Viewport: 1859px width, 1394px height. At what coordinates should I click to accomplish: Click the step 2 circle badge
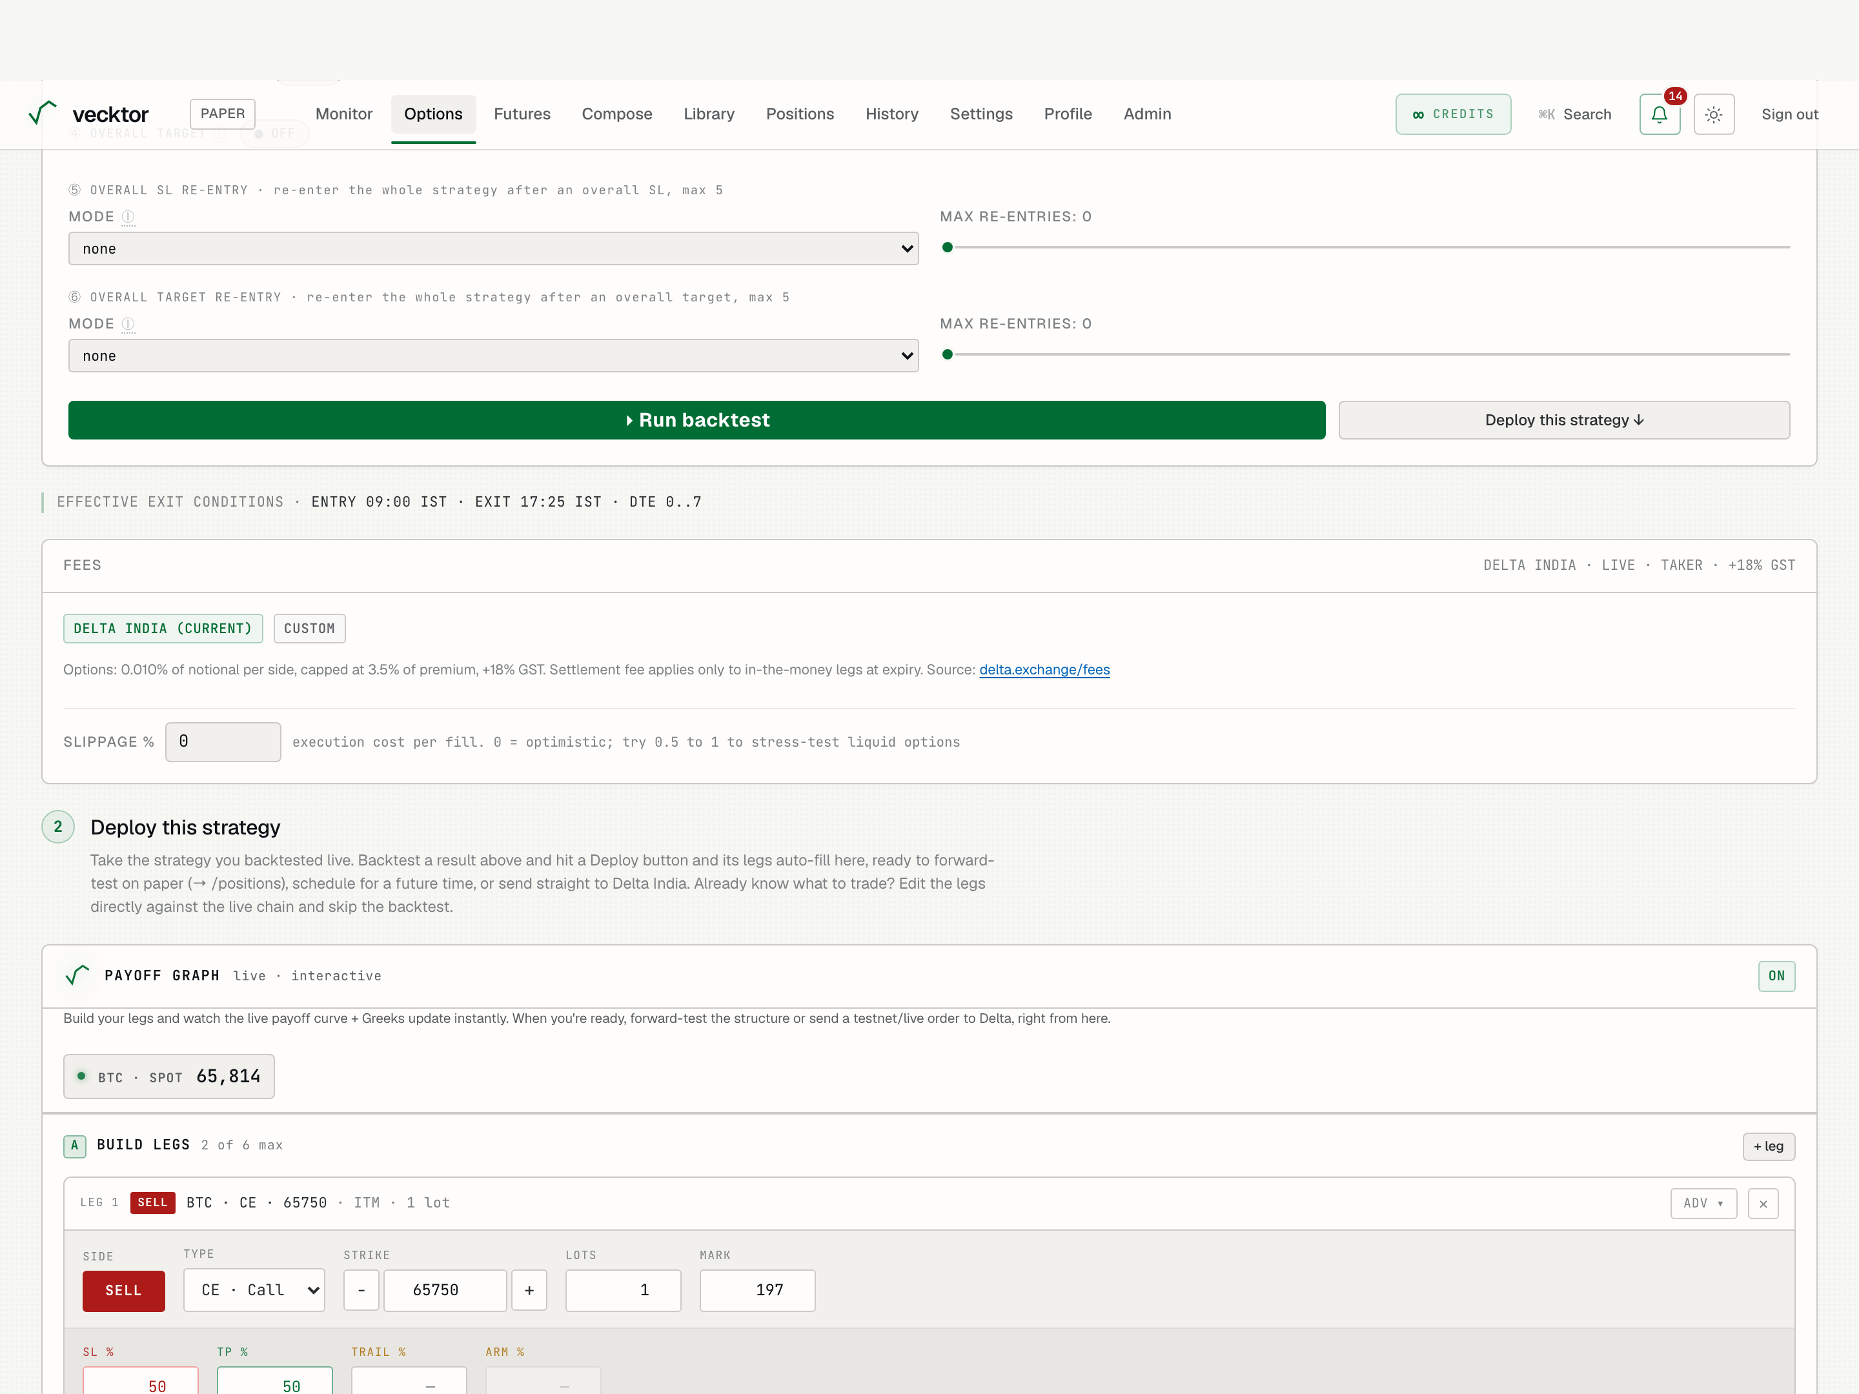click(x=58, y=827)
